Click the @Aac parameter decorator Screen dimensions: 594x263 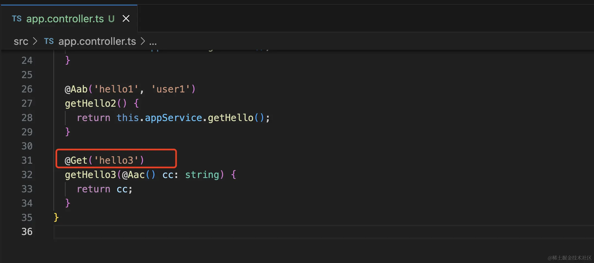tap(133, 175)
